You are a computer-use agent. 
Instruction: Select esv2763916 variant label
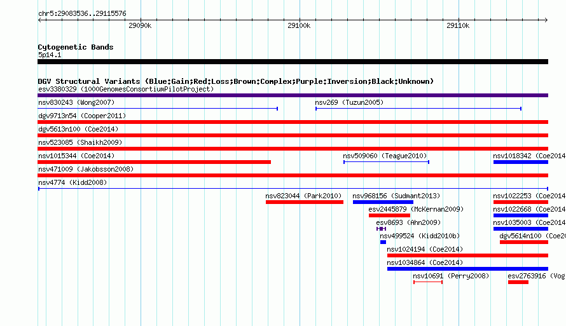click(x=536, y=276)
